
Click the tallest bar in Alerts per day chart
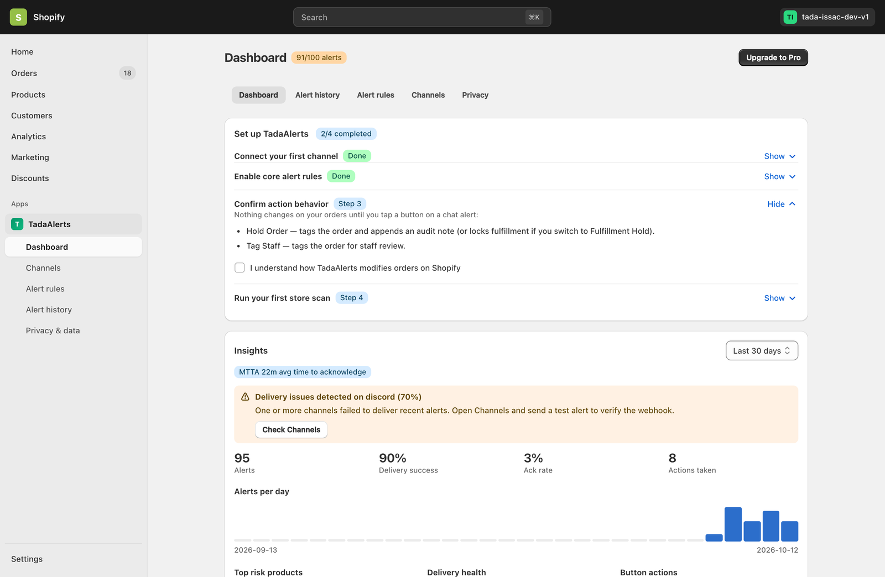[x=733, y=524]
